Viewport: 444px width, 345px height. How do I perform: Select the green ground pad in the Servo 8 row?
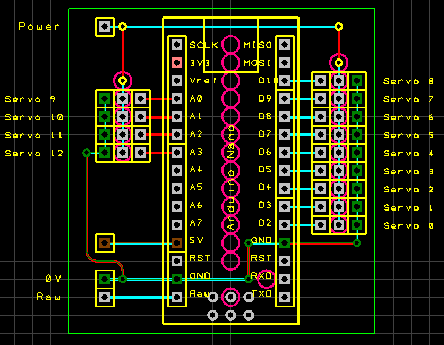pyautogui.click(x=357, y=81)
